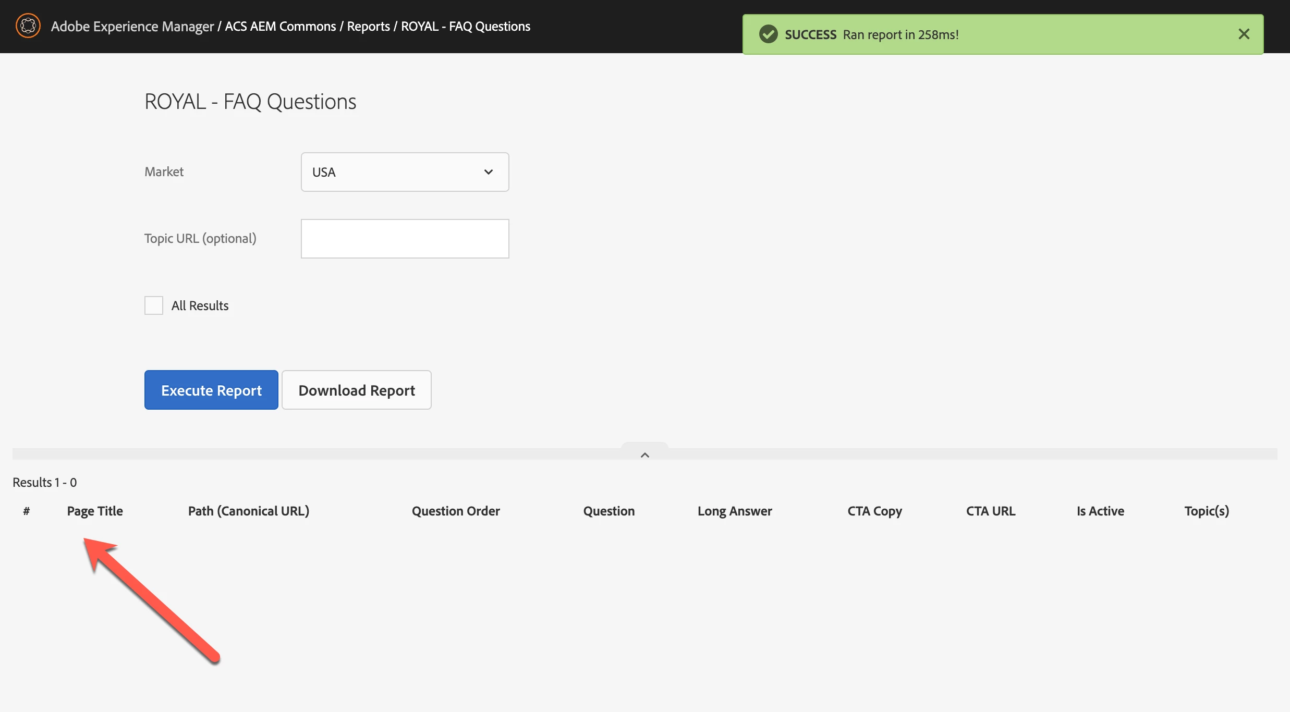Collapse the report form with chevron
The width and height of the screenshot is (1290, 712).
click(x=644, y=455)
